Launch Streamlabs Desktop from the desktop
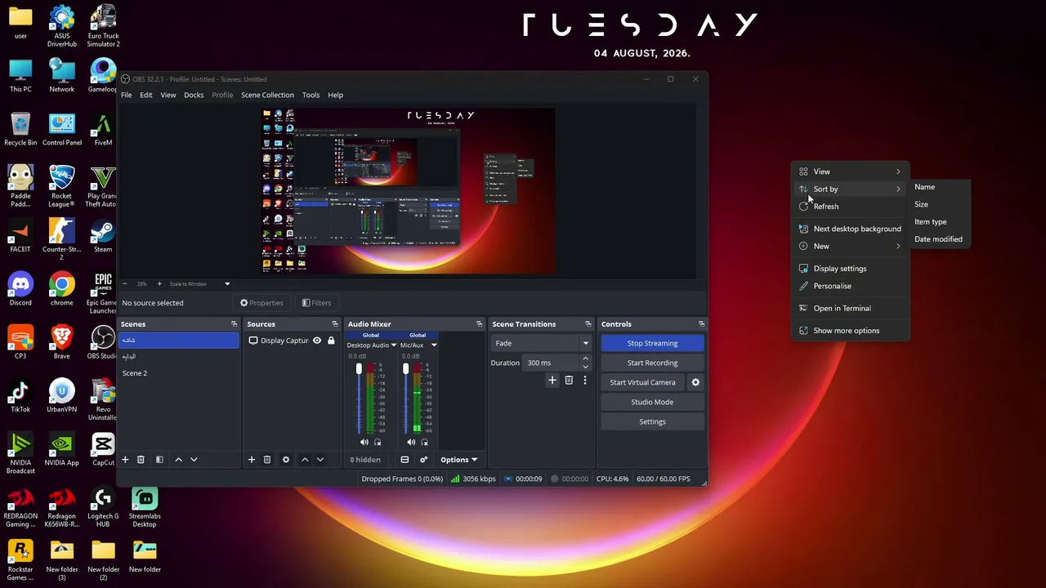This screenshot has width=1046, height=588. click(x=145, y=507)
